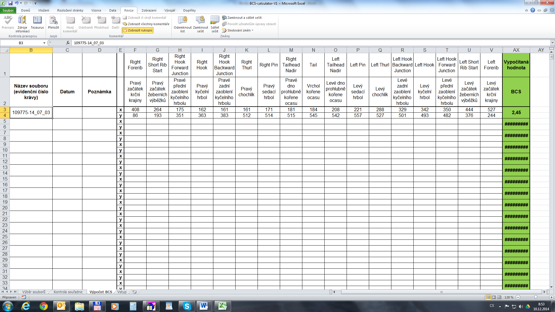Insert a new worksheet tab icon
This screenshot has height=312, width=555.
coord(134,292)
